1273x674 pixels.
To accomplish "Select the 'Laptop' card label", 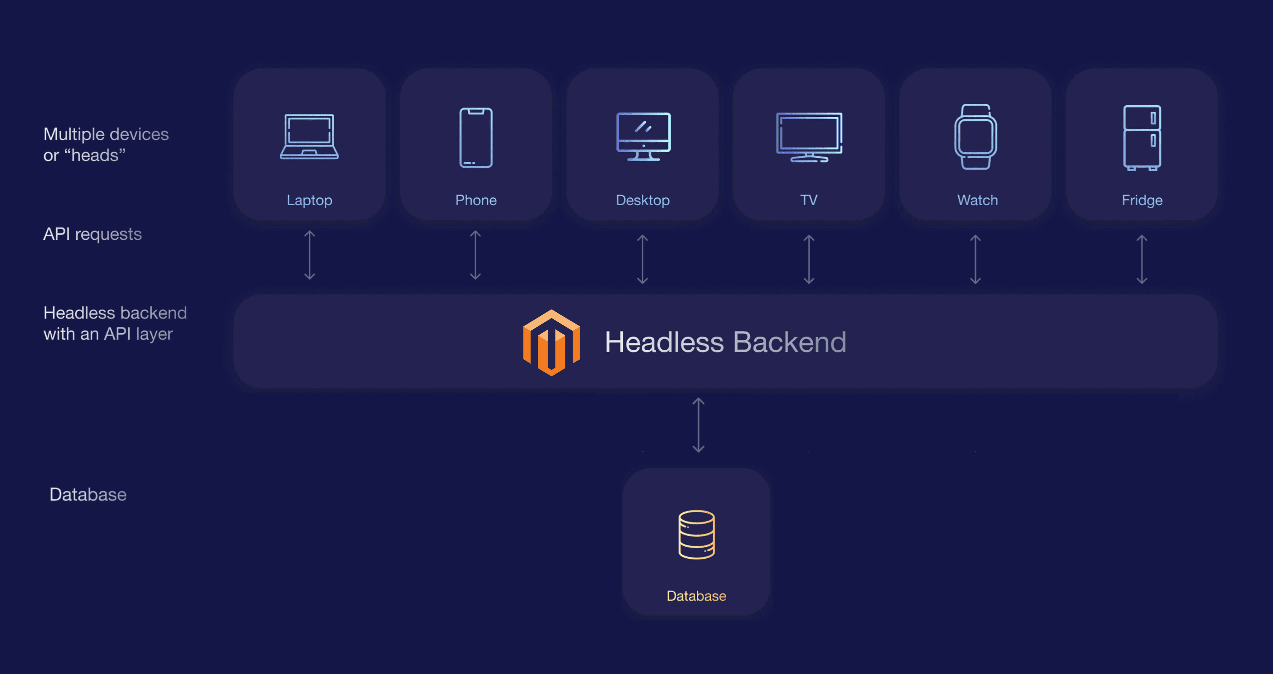I will tap(309, 200).
